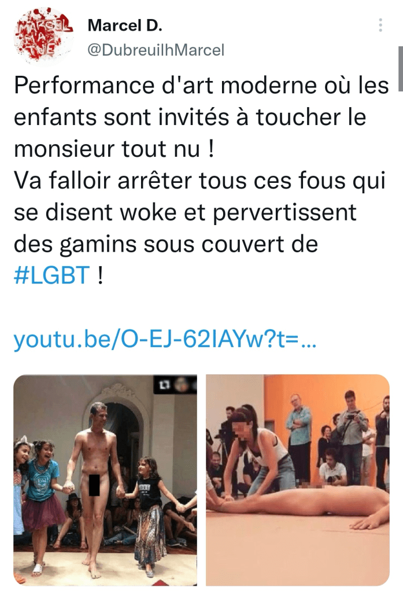Screen dimensions: 403x592
Task: Click the tweet line starting "Performance d'art moderne"
Action: (201, 86)
